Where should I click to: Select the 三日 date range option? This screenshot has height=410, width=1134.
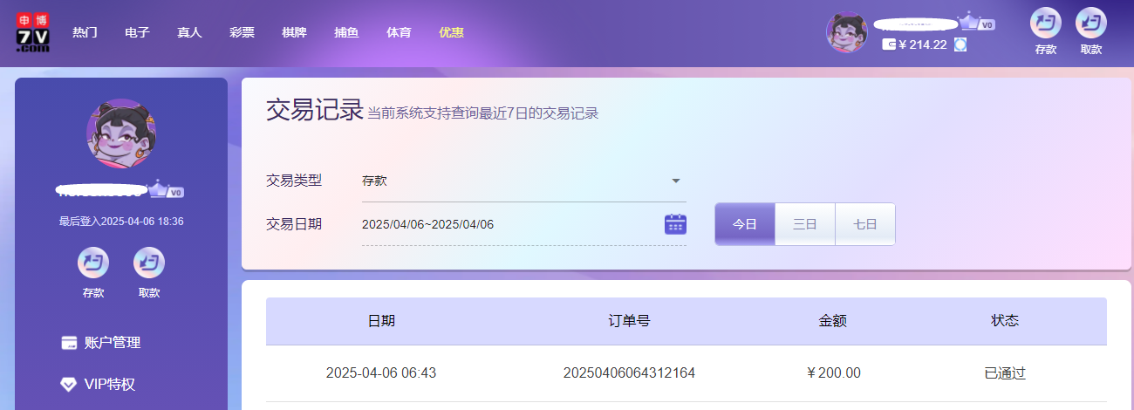pyautogui.click(x=804, y=224)
